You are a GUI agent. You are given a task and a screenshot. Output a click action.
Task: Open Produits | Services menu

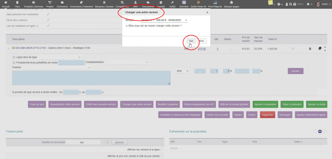(33, 4)
